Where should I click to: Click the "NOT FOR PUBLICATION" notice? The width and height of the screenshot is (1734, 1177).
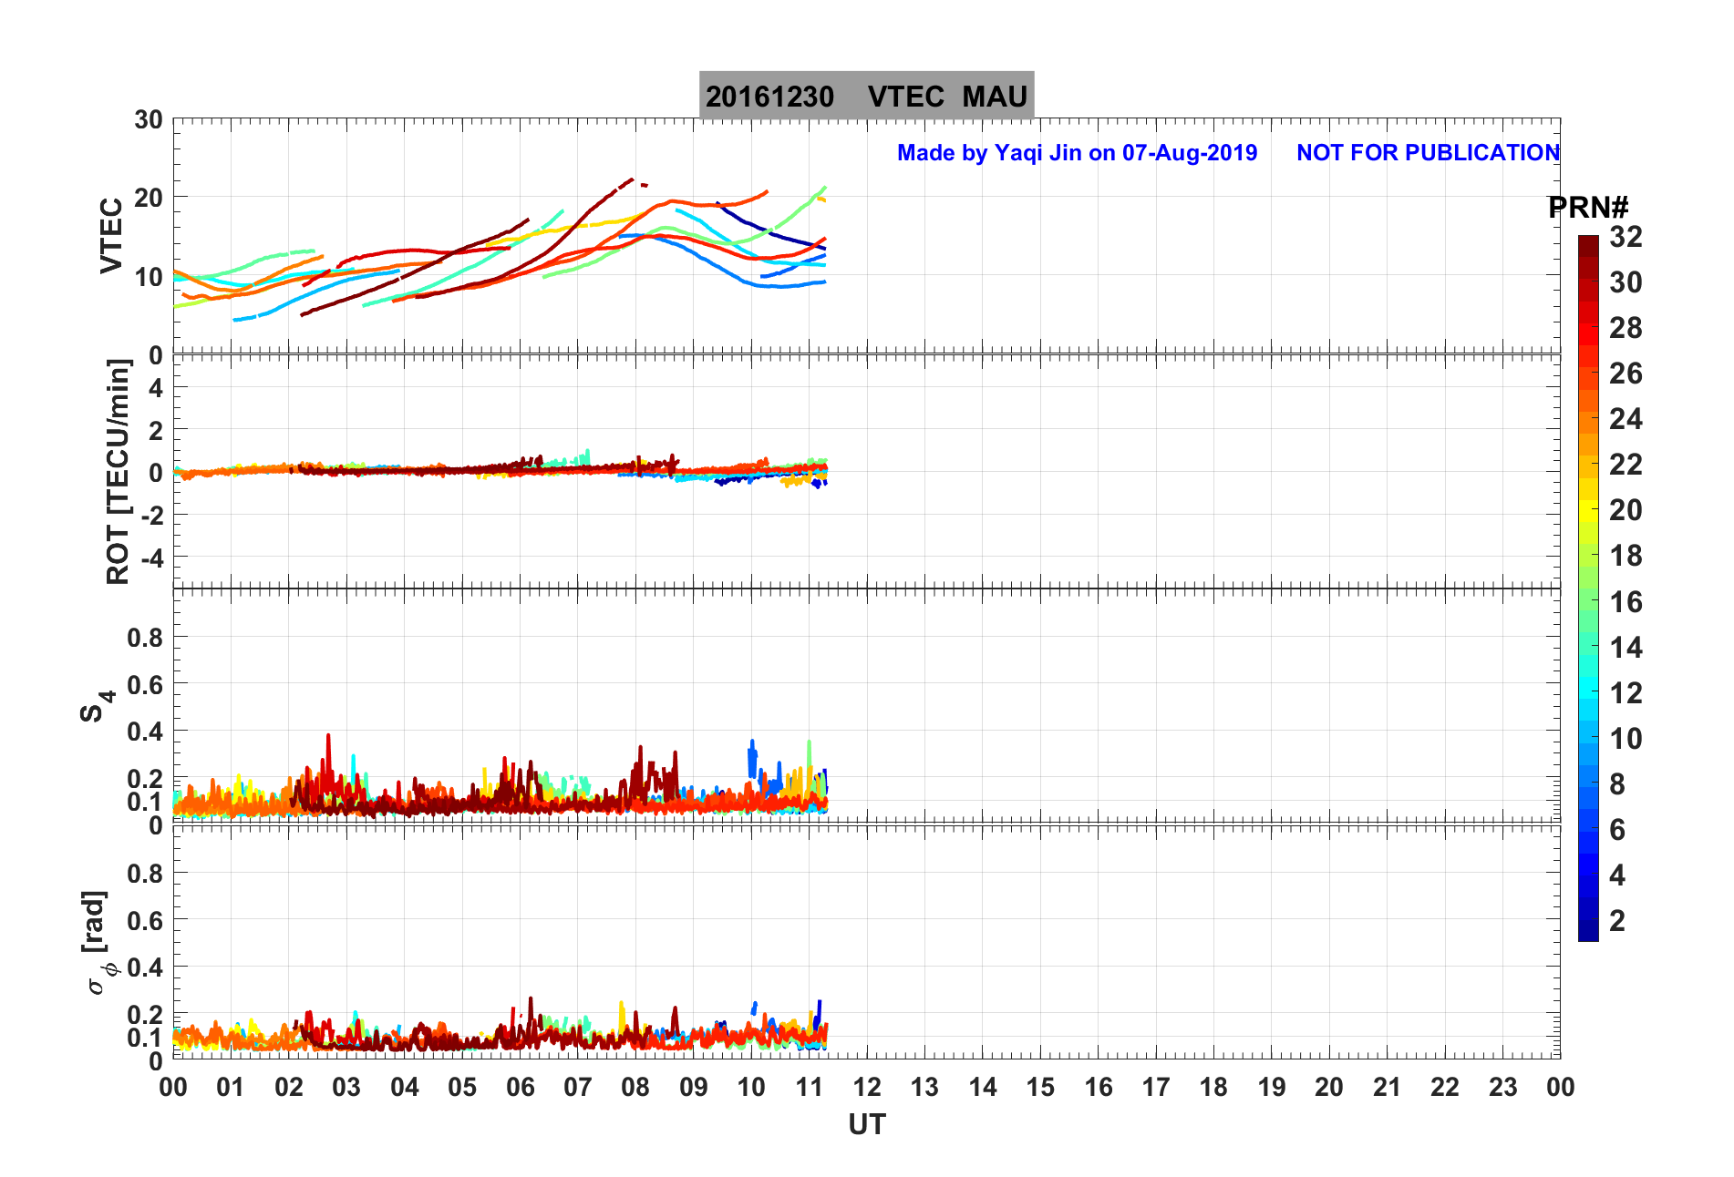1428,152
